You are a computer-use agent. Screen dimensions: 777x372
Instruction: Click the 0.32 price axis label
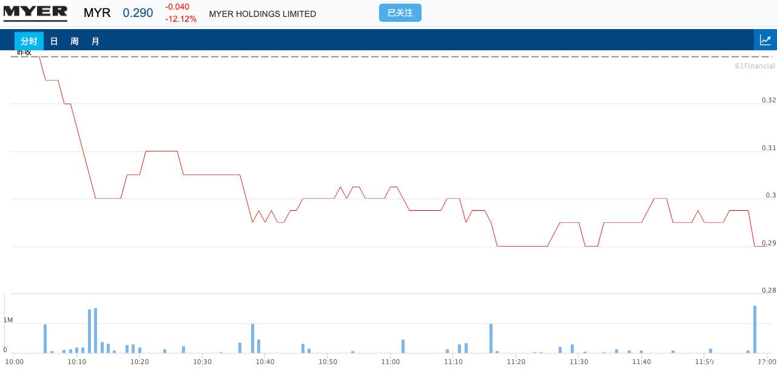pyautogui.click(x=769, y=100)
